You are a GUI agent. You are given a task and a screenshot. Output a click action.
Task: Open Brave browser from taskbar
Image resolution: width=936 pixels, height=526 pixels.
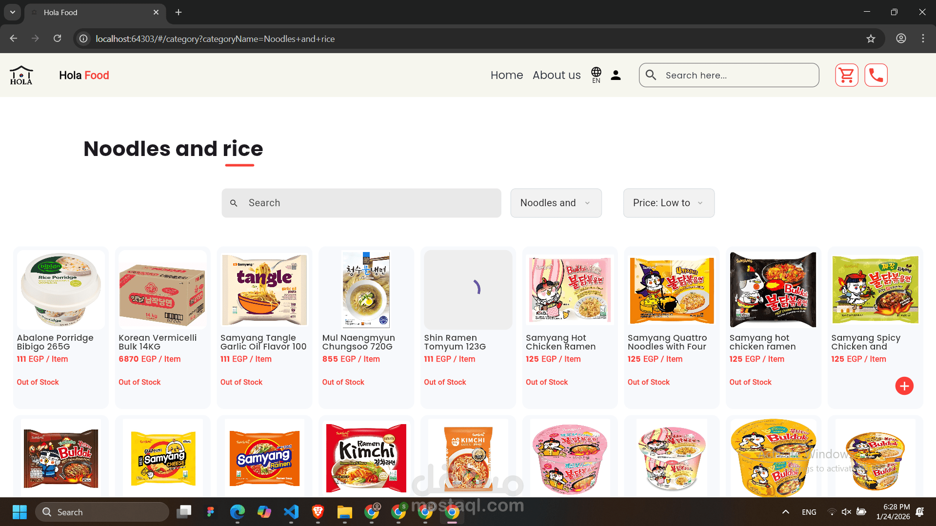point(318,512)
